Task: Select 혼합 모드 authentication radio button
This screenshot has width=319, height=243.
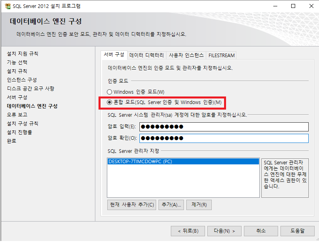Action: [110, 102]
